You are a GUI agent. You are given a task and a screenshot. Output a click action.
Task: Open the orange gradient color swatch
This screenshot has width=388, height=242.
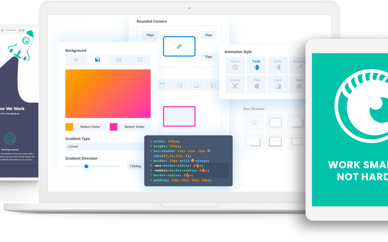point(69,127)
